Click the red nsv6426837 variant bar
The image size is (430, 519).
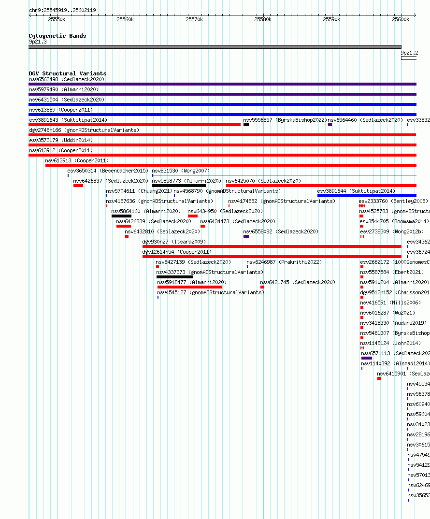[78, 186]
